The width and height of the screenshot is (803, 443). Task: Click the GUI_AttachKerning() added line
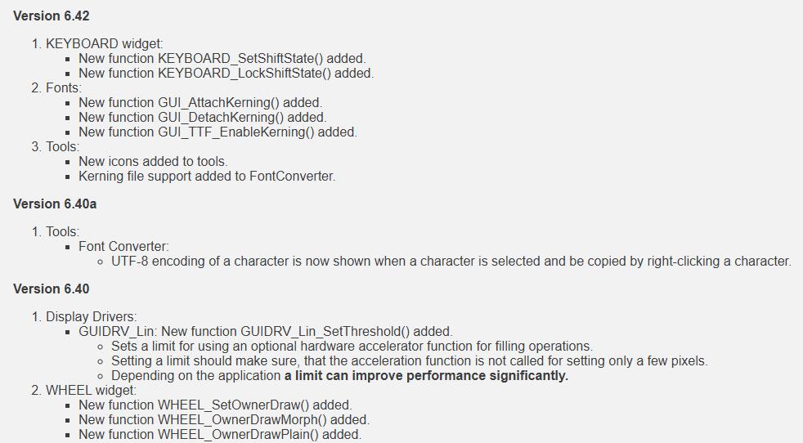(x=200, y=102)
